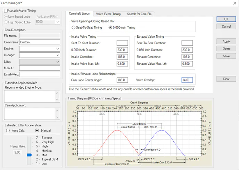This screenshot has height=170, width=239.
Task: Open the Search for Cam File tab
Action: tap(139, 14)
